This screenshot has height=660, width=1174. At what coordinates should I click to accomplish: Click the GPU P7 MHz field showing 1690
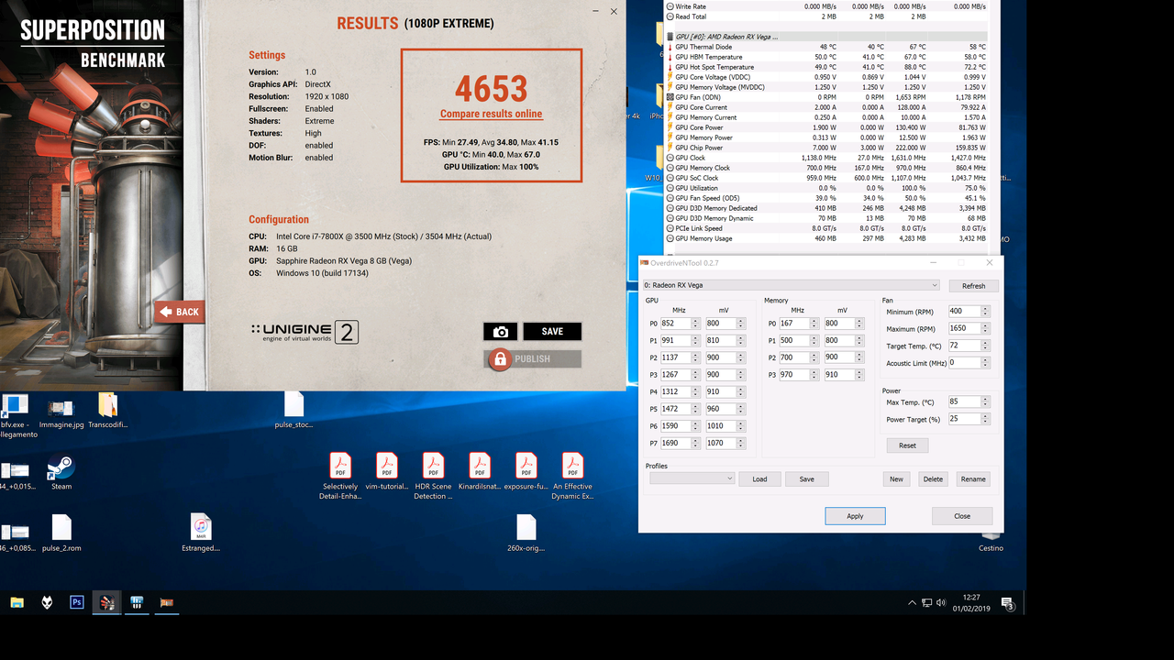[676, 443]
